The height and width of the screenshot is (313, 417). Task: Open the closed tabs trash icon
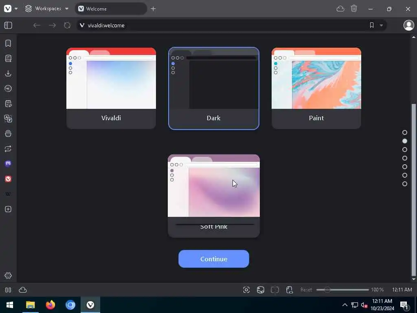354,9
